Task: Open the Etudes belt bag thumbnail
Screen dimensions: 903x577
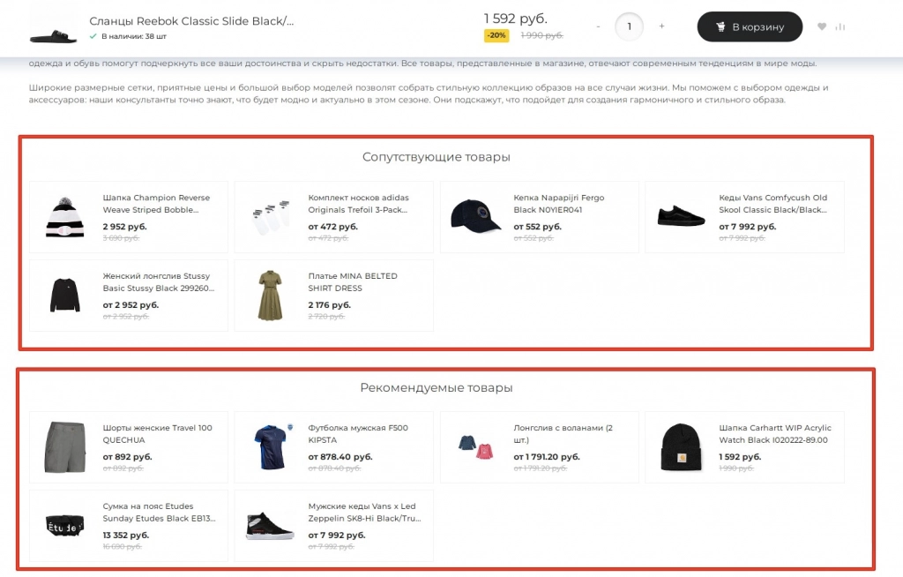Action: pyautogui.click(x=64, y=525)
